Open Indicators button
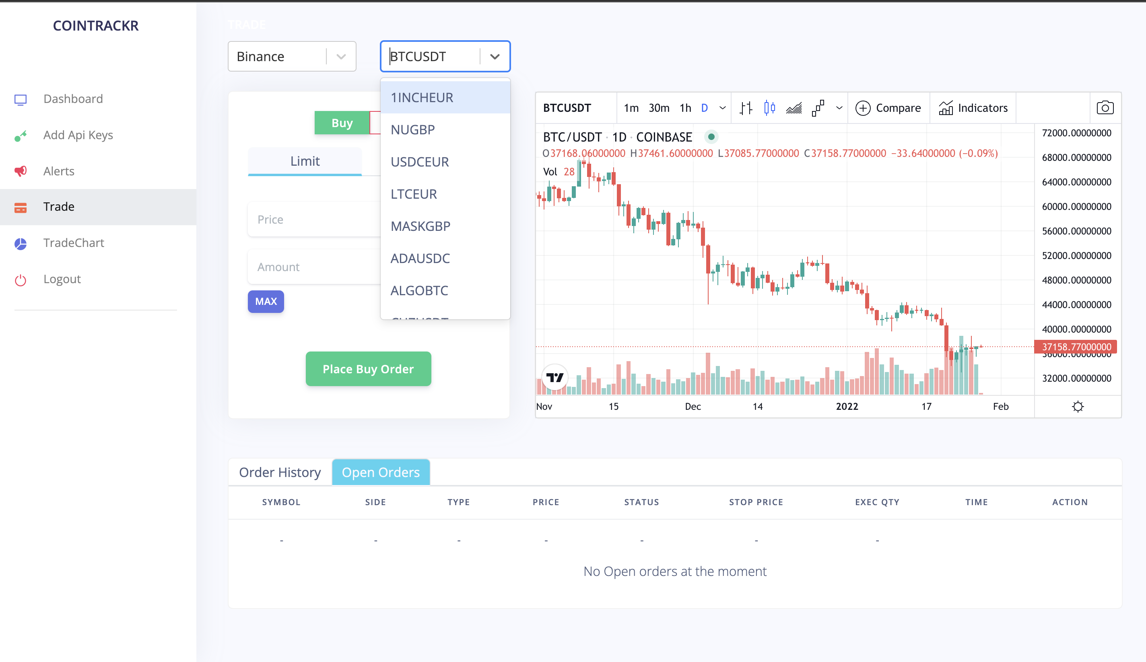The image size is (1146, 662). [x=973, y=108]
